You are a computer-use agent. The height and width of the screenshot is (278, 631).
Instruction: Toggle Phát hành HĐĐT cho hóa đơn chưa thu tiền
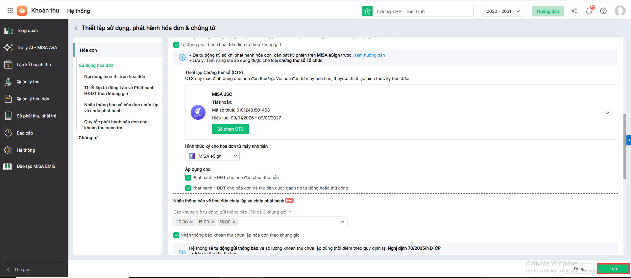188,178
